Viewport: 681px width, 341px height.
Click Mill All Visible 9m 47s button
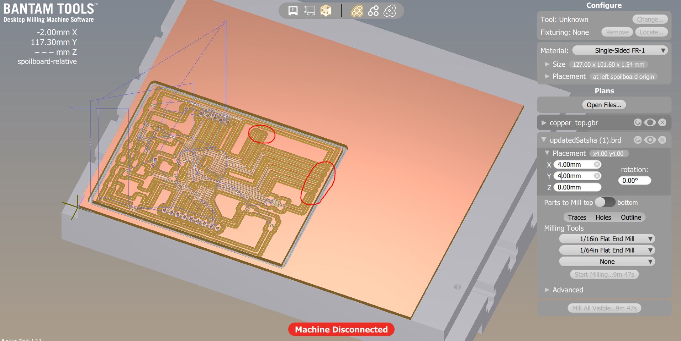[604, 308]
